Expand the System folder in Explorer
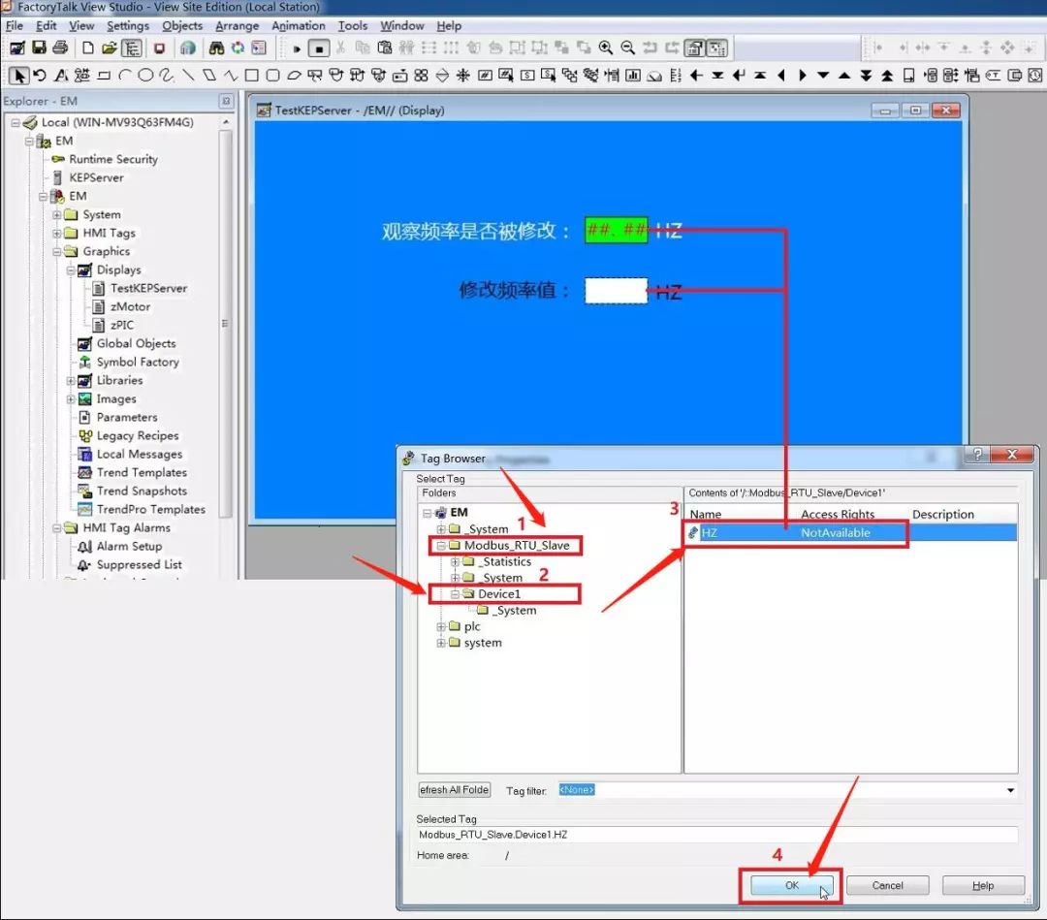 [57, 215]
